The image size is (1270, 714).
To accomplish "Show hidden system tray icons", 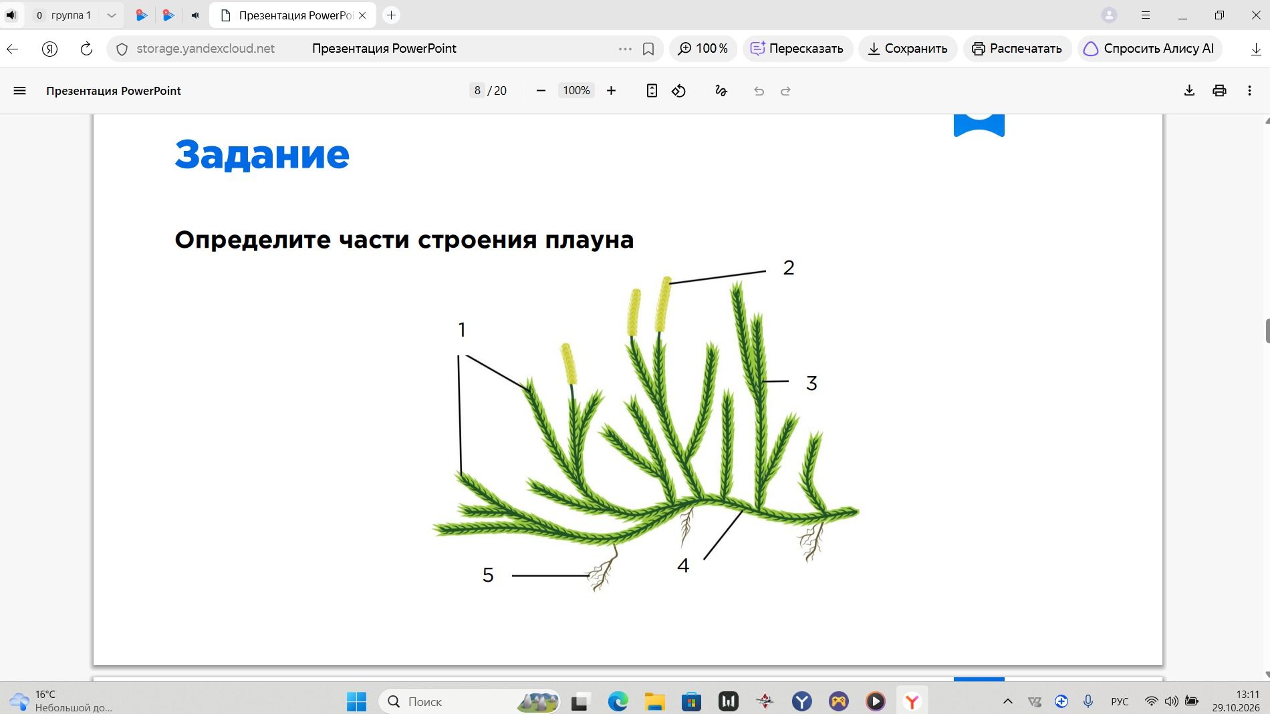I will pos(1008,701).
